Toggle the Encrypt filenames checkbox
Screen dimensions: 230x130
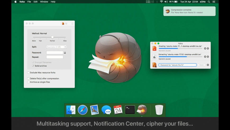pos(33,62)
